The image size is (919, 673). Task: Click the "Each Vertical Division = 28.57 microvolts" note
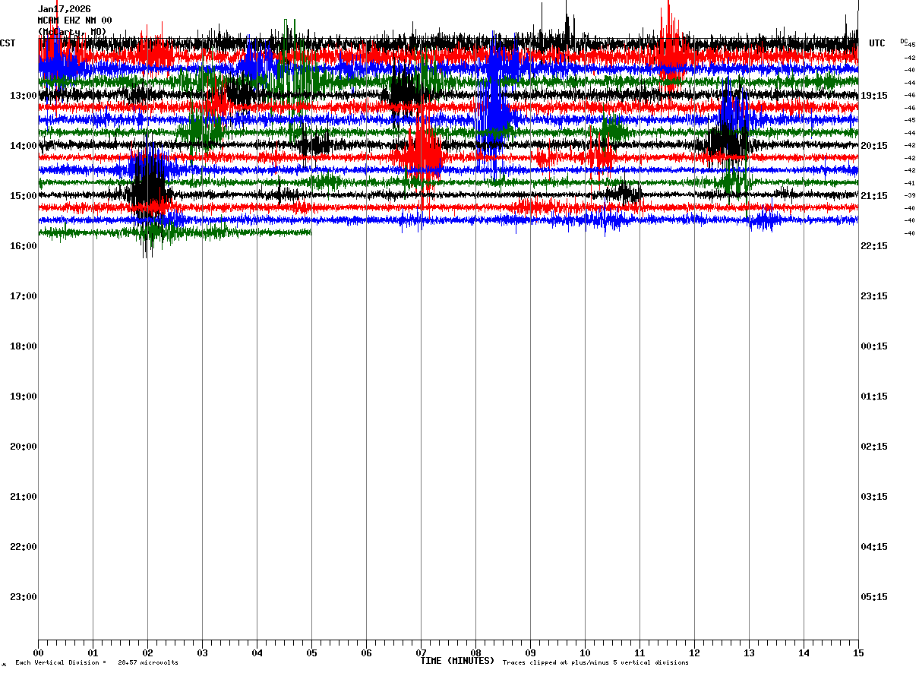coord(96,663)
